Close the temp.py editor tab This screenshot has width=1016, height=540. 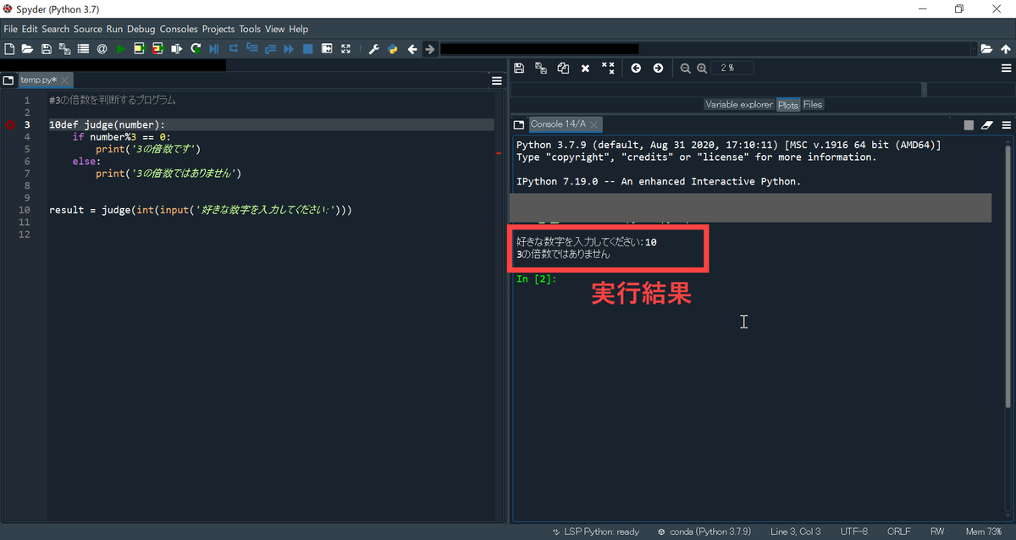[x=65, y=80]
